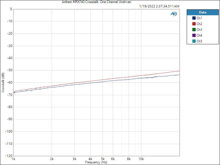Image resolution: width=220 pixels, height=165 pixels.
Task: Click the 10k tick on the frequency axis
Action: (141, 159)
